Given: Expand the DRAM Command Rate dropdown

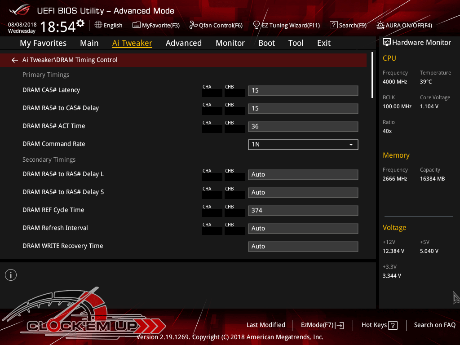Looking at the screenshot, I should pos(303,144).
